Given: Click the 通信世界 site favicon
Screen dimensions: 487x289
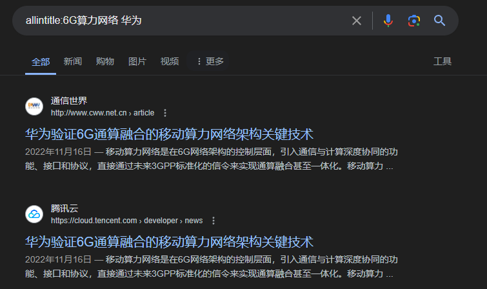Looking at the screenshot, I should click(x=34, y=106).
